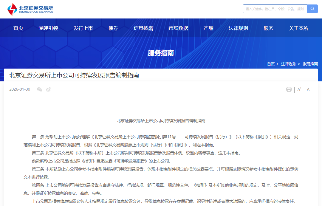Open the 关于本所 menu
Image resolution: width=322 pixels, height=206 pixels.
point(298,28)
